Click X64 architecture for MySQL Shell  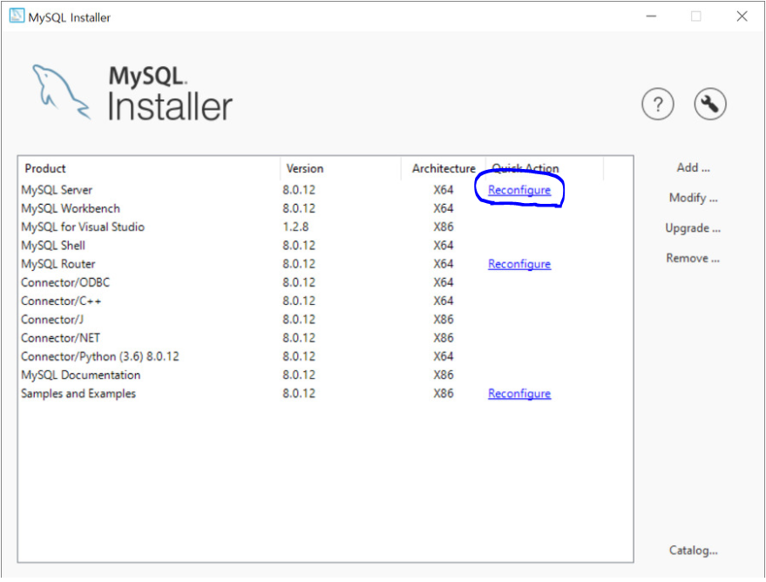pyautogui.click(x=443, y=246)
